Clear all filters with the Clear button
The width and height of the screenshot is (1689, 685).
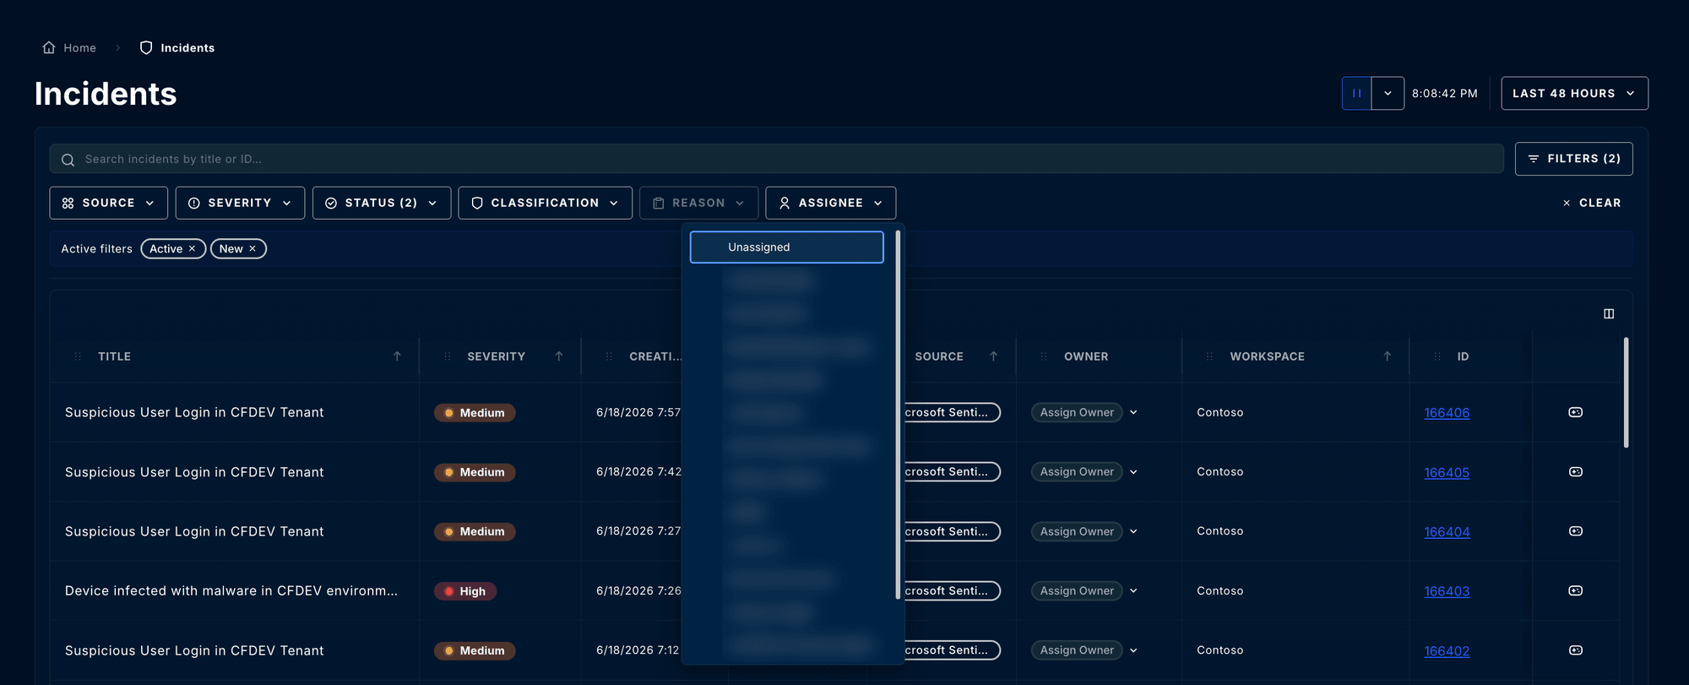coord(1591,203)
